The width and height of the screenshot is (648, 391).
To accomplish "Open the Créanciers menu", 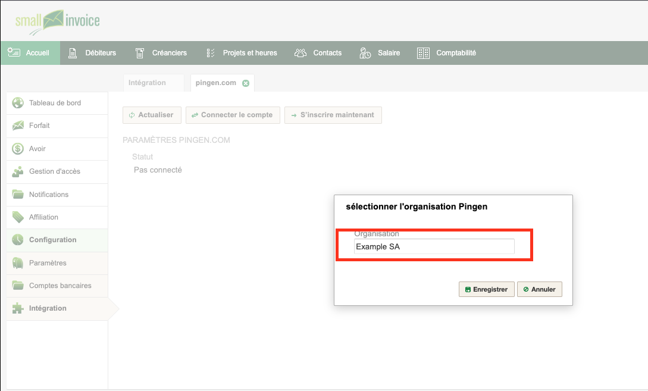I will (161, 53).
